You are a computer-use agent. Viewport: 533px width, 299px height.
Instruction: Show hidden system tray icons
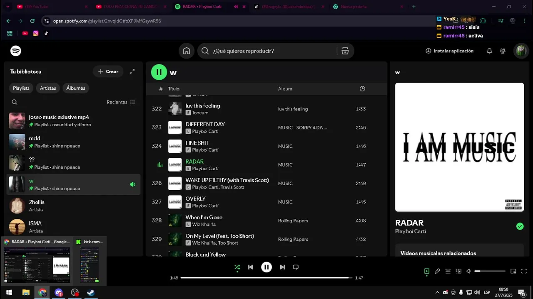pos(437,292)
